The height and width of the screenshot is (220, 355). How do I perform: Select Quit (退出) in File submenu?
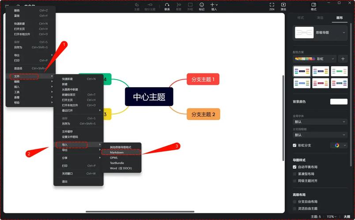coord(78,181)
